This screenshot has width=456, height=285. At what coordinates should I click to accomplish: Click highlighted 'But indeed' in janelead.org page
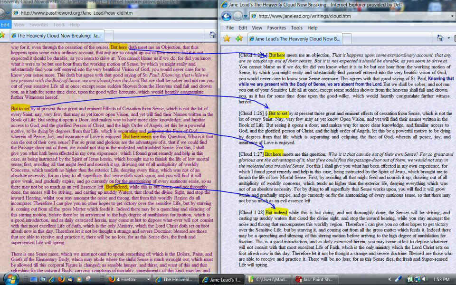276,213
